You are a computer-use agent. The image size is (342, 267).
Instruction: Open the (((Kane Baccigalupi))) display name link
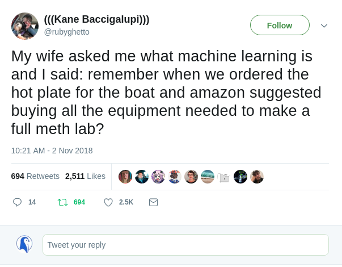tap(96, 19)
